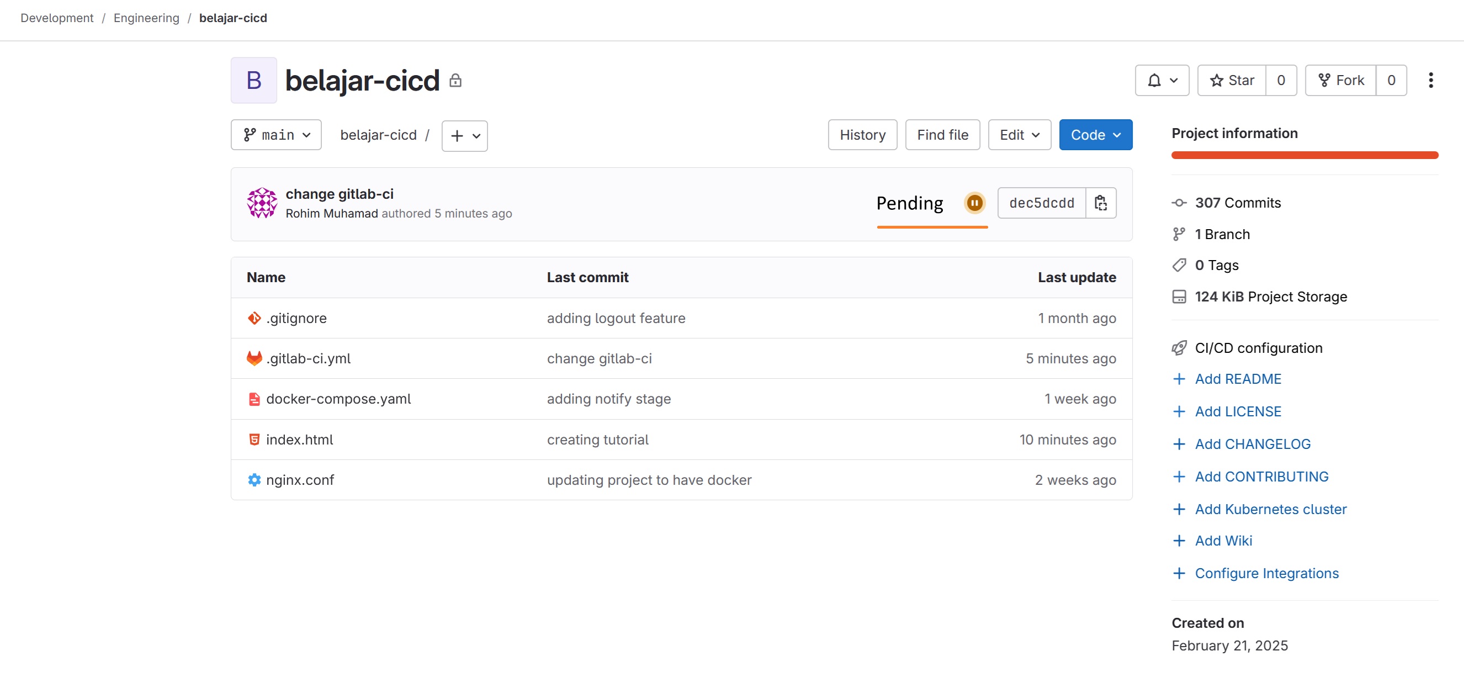
Task: Open the commit History button
Action: pyautogui.click(x=862, y=135)
